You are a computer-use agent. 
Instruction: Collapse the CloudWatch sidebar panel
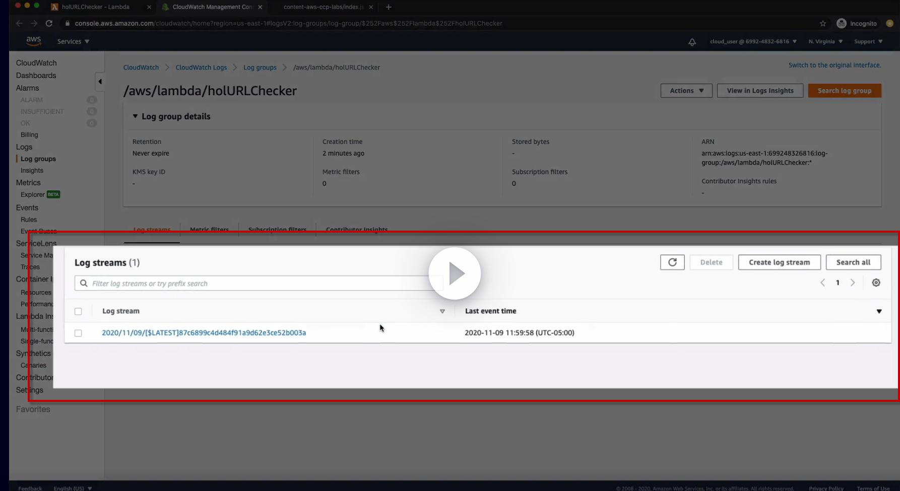point(100,82)
